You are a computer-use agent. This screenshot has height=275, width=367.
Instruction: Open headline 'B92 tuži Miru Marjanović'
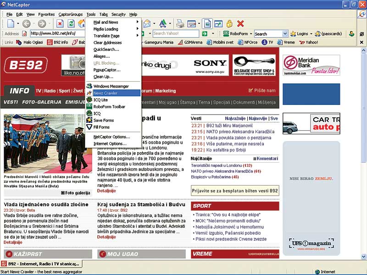pos(230,126)
